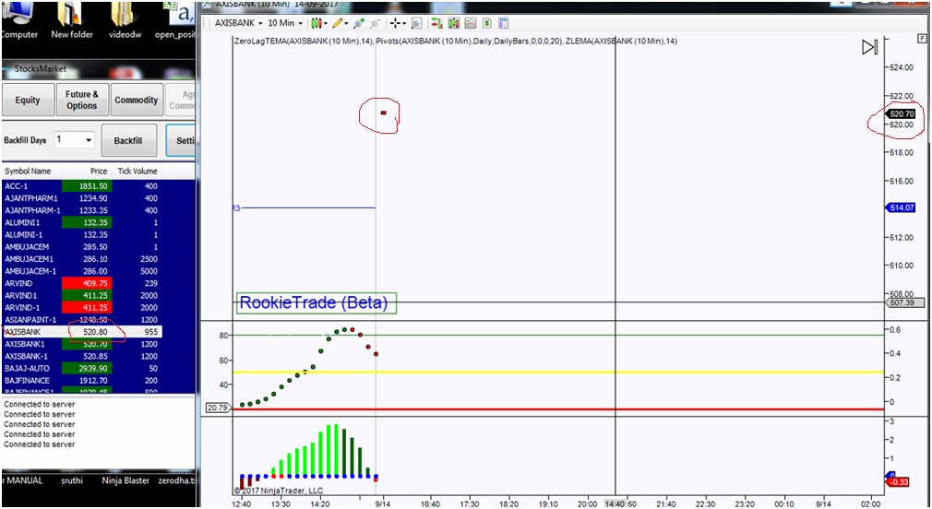
Task: Open the zerodha taskbar item
Action: (176, 480)
